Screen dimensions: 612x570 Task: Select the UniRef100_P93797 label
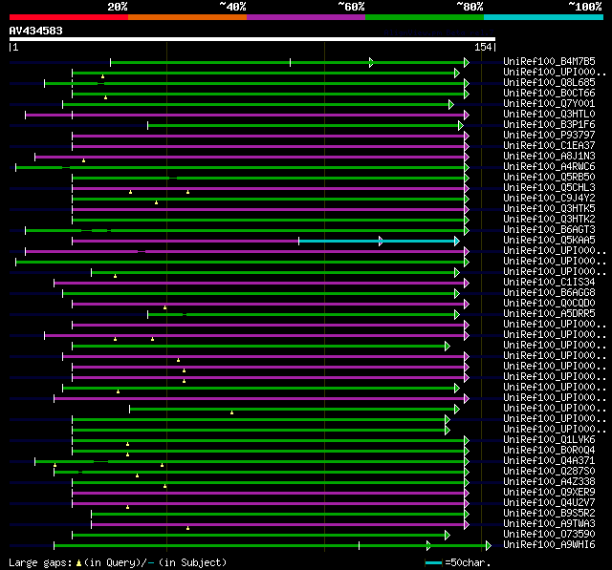[549, 136]
